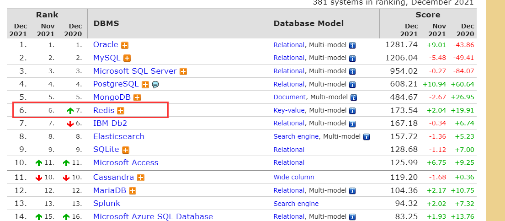Expand the plus icon beside MySQL
Image resolution: width=505 pixels, height=221 pixels.
pos(127,58)
